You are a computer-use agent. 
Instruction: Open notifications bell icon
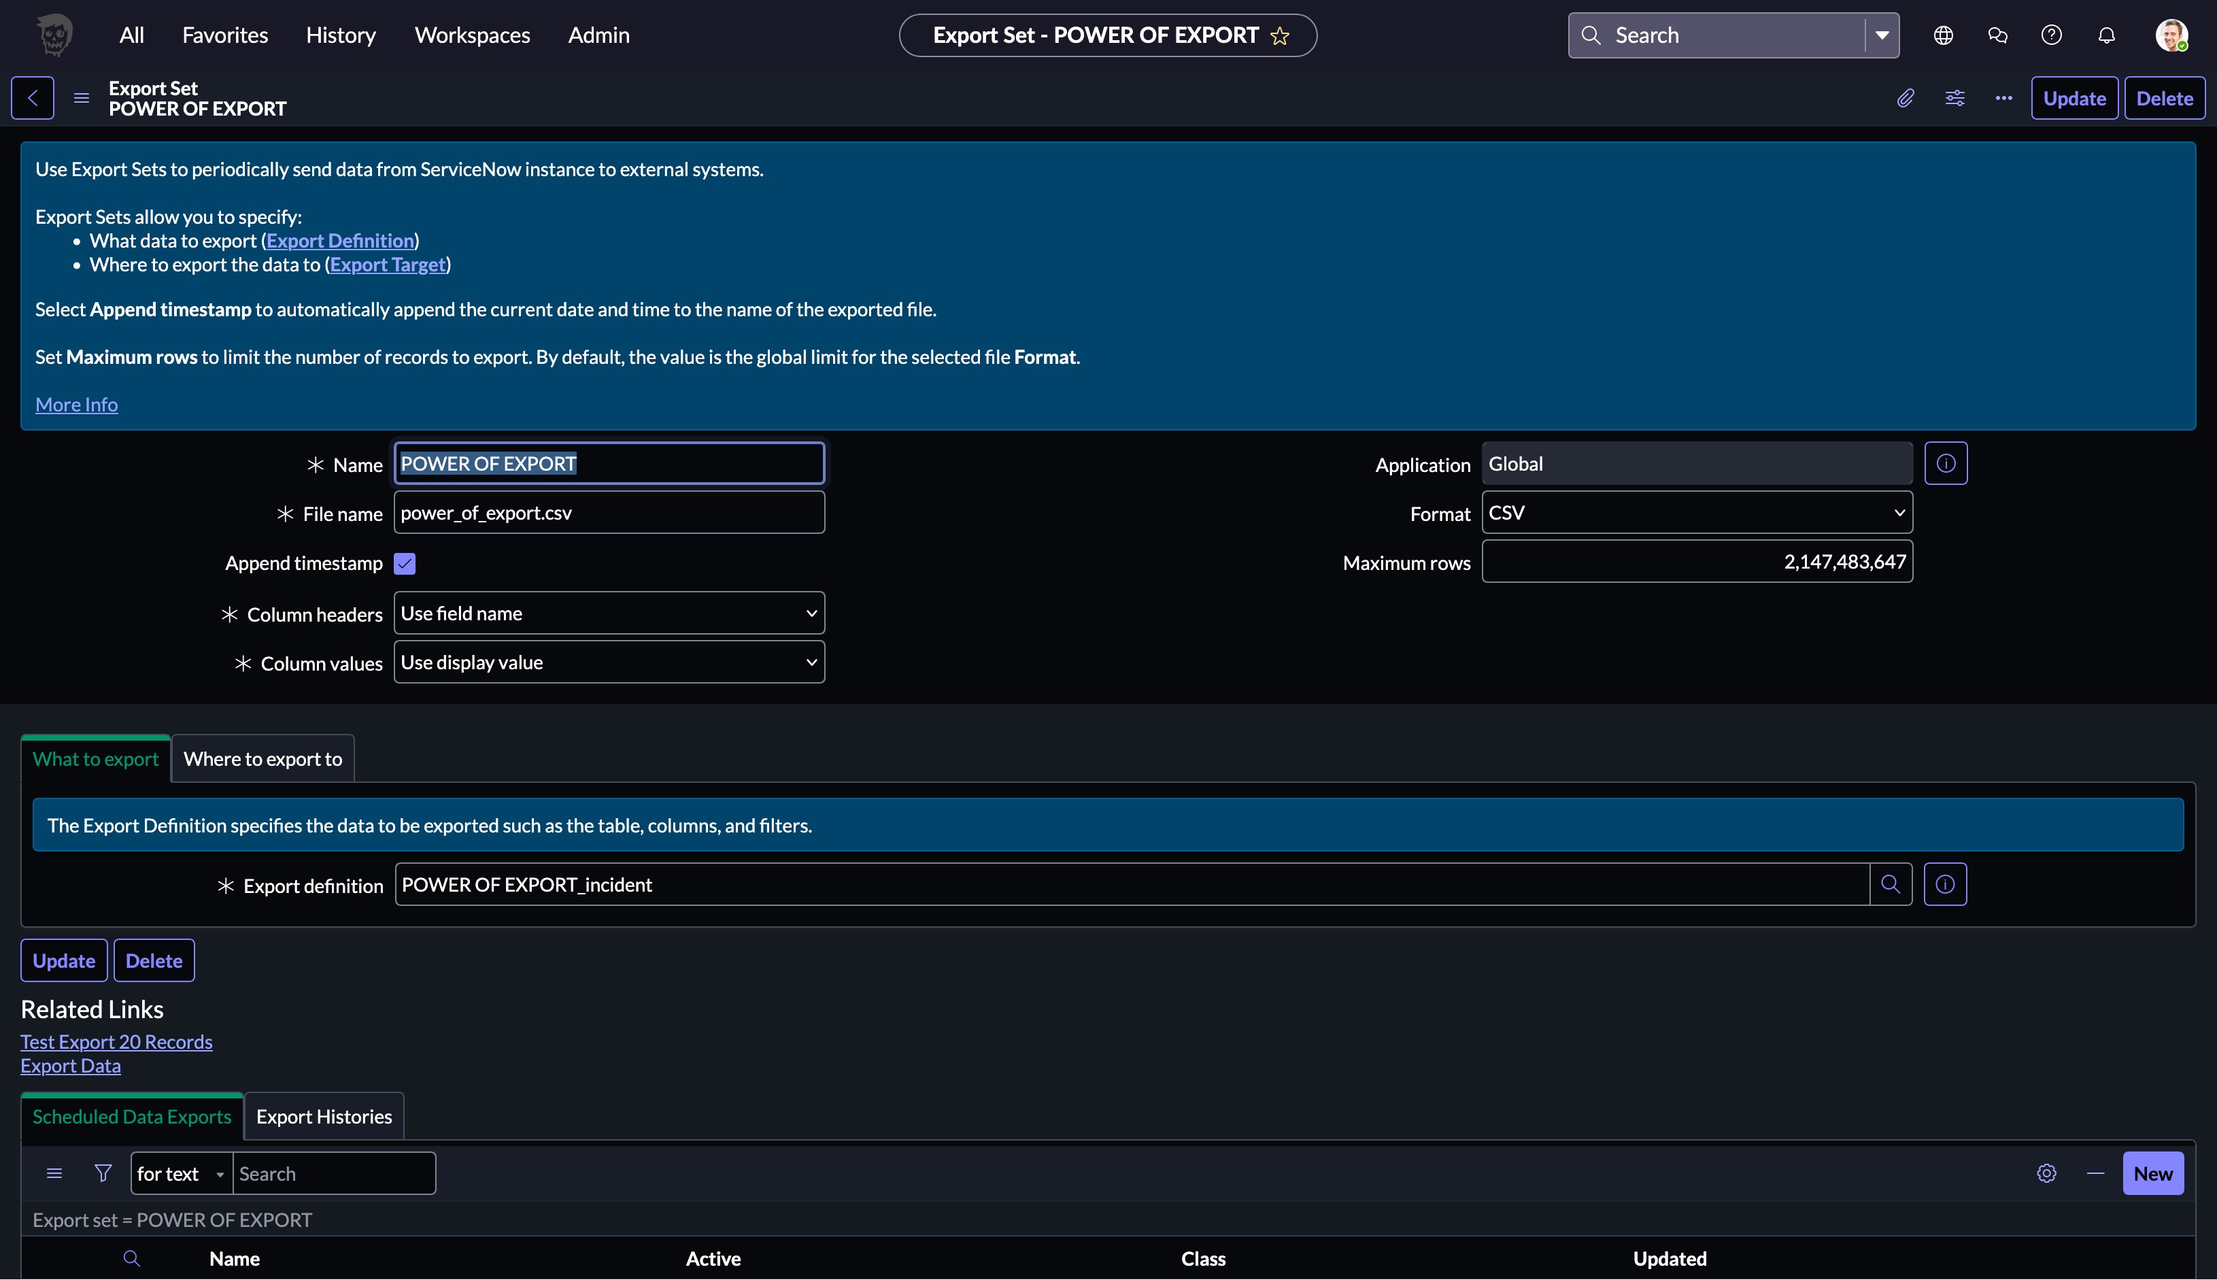point(2106,35)
